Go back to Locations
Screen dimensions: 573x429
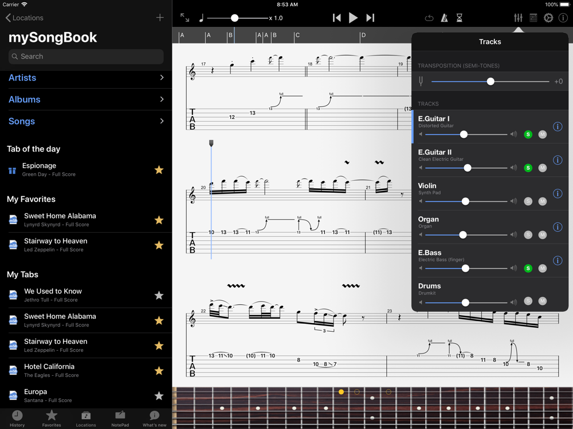(x=25, y=18)
